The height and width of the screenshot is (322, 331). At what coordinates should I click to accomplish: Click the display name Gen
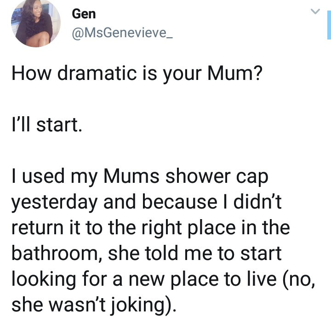click(84, 14)
